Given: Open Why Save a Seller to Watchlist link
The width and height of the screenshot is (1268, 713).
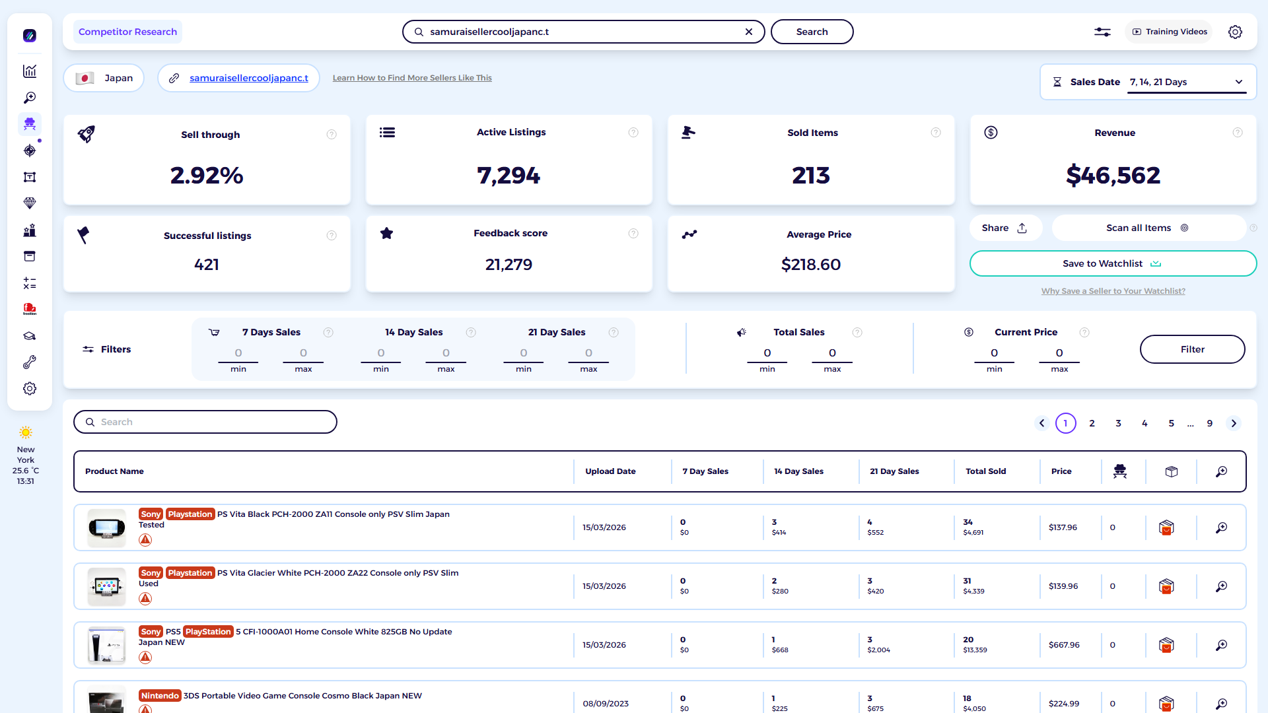Looking at the screenshot, I should [1113, 291].
